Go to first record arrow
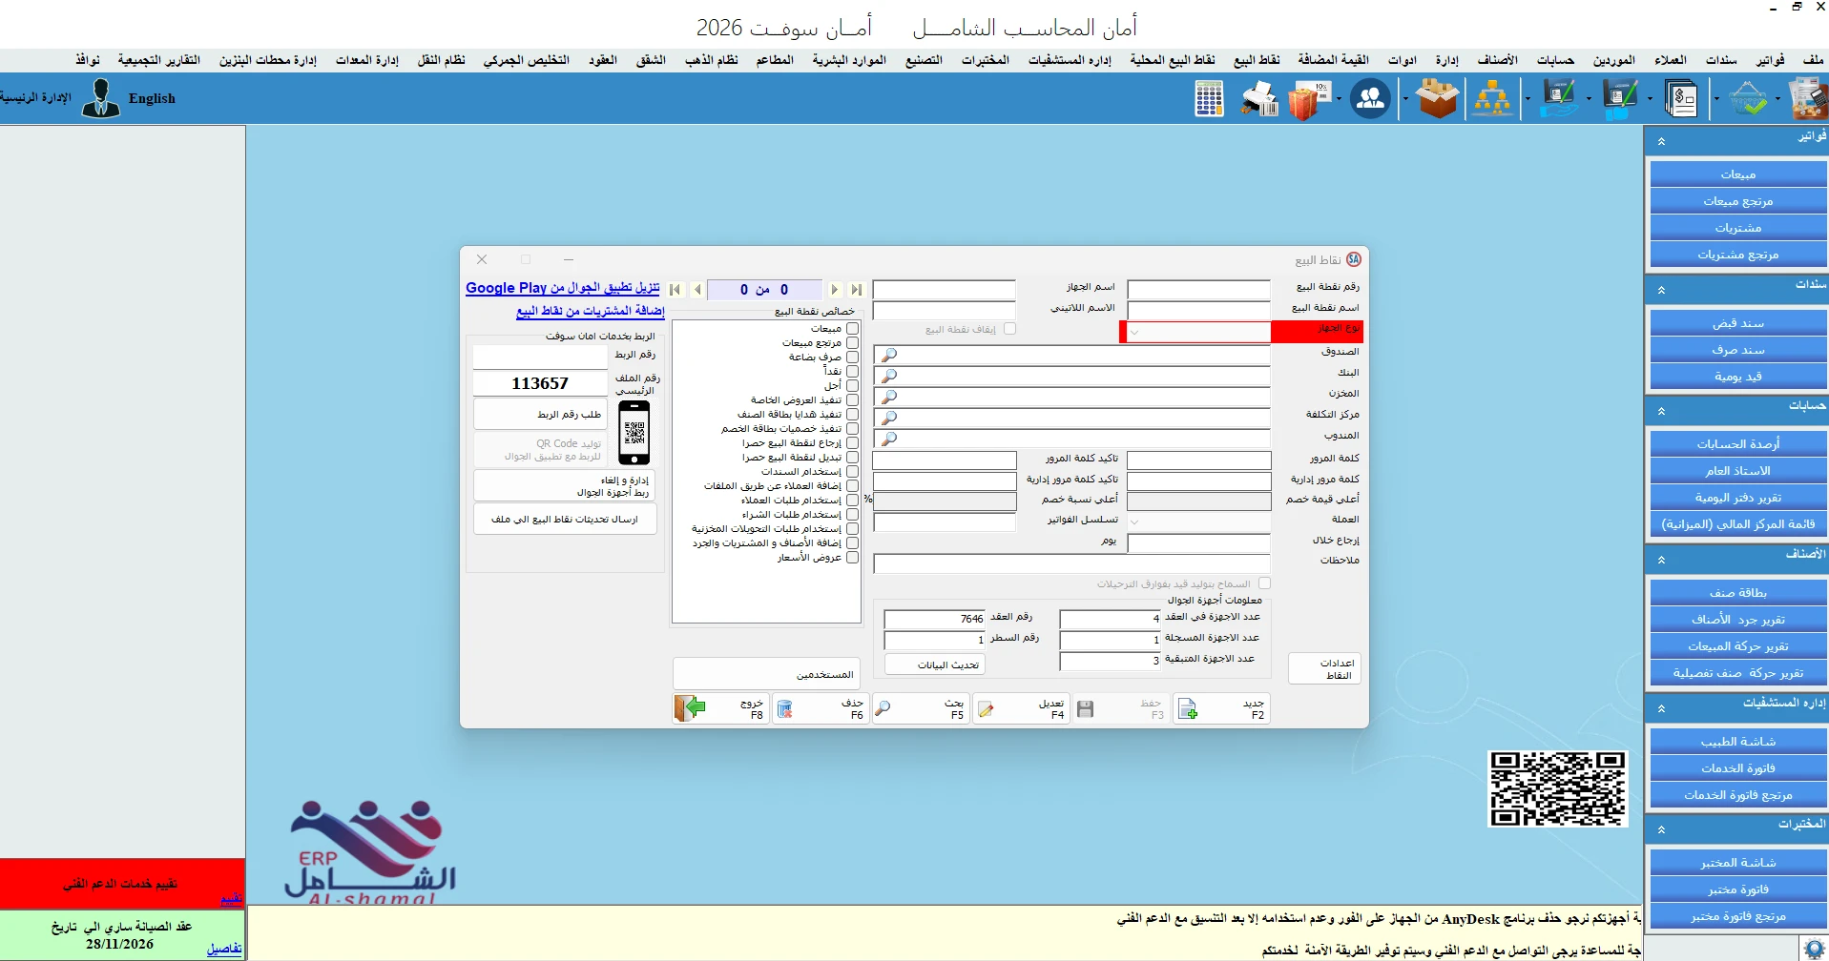The image size is (1829, 961). pyautogui.click(x=675, y=290)
